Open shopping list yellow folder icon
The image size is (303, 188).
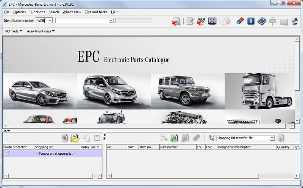click(75, 138)
